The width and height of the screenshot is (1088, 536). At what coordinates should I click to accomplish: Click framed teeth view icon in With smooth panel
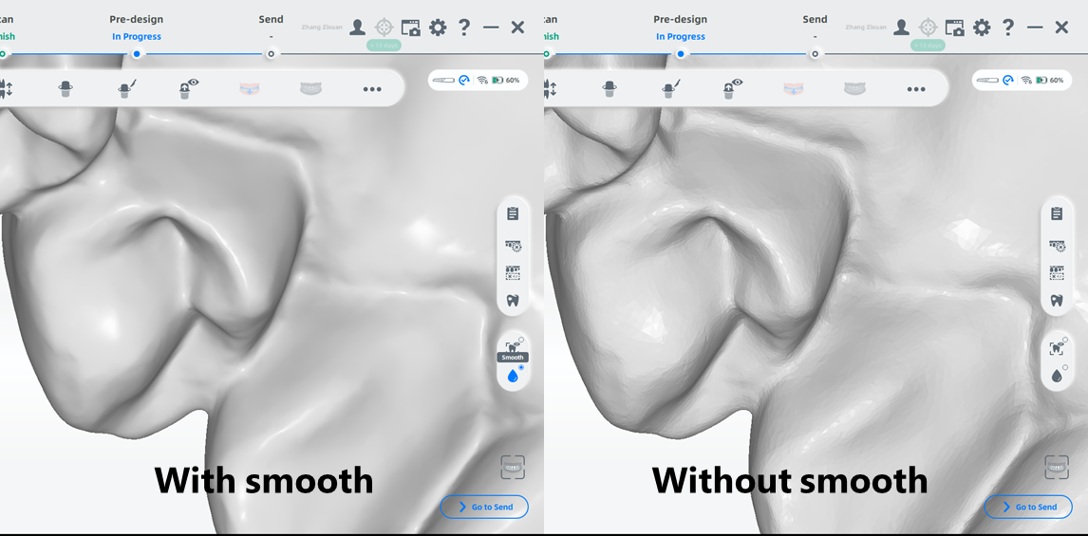pyautogui.click(x=513, y=468)
